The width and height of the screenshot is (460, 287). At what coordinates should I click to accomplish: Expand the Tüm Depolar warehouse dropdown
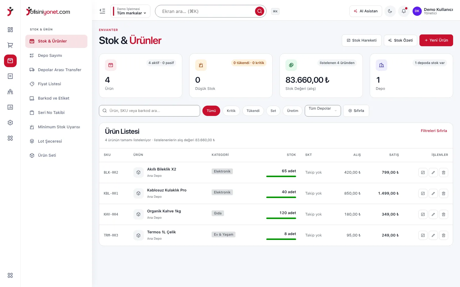tap(323, 111)
